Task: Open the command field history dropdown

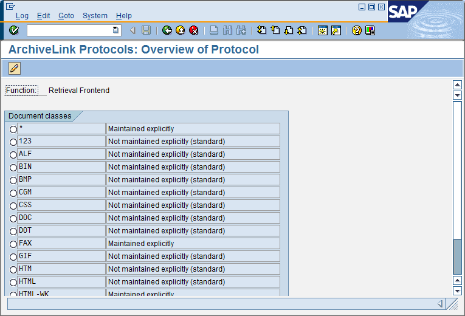Action: 115,30
